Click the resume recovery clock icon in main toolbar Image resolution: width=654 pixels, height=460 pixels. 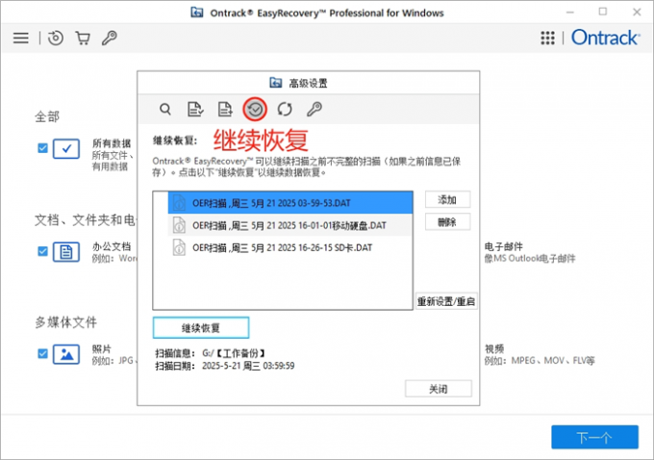pos(56,38)
